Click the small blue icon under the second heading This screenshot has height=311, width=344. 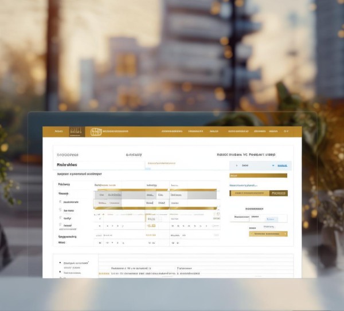tap(148, 169)
